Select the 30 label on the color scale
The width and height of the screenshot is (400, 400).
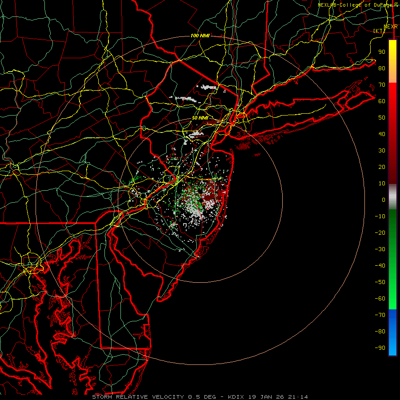[382, 151]
